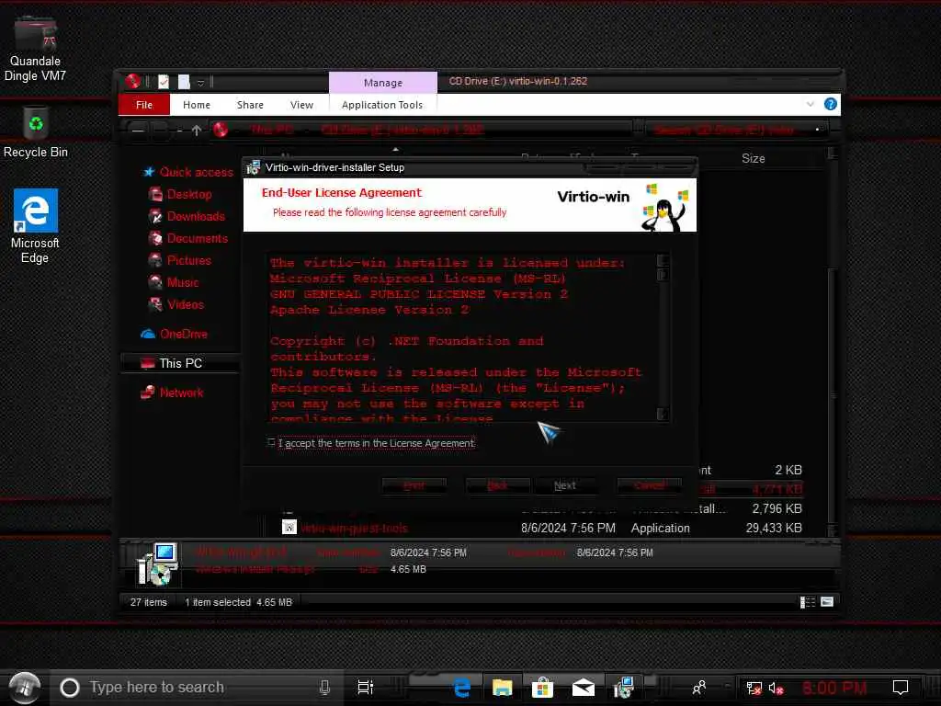The width and height of the screenshot is (941, 706).
Task: Open Quandale Dingle VM7 desktop icon
Action: click(35, 50)
